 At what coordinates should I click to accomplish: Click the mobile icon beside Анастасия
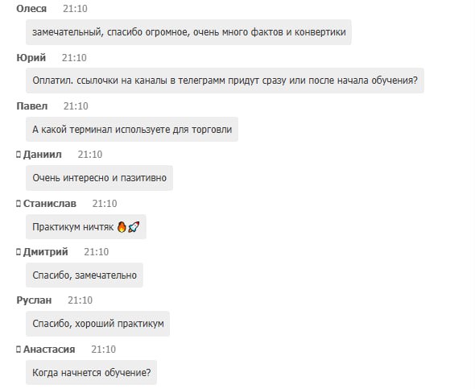pyautogui.click(x=19, y=350)
